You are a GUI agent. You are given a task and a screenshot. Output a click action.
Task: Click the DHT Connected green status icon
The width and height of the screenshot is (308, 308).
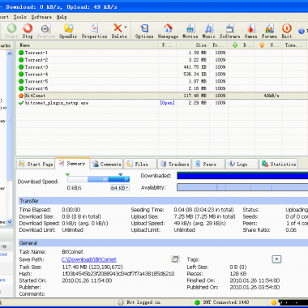click(197, 302)
